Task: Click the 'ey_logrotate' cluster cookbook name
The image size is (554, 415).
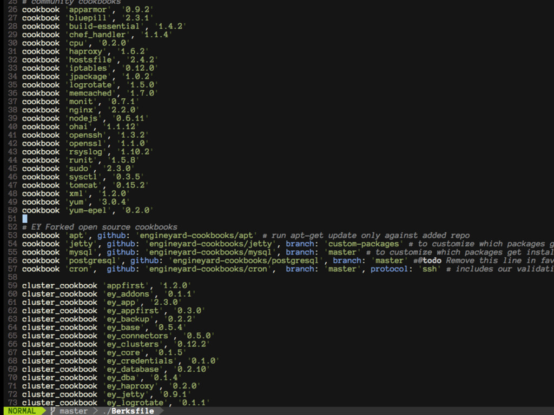Action: click(135, 403)
